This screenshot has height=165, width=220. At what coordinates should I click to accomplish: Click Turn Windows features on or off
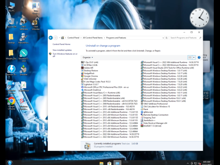65,55
